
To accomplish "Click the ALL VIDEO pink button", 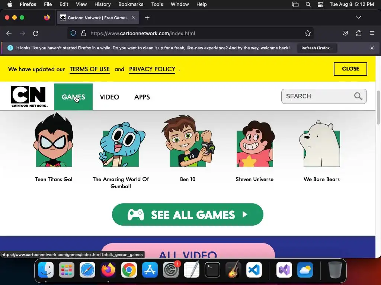I will click(188, 251).
